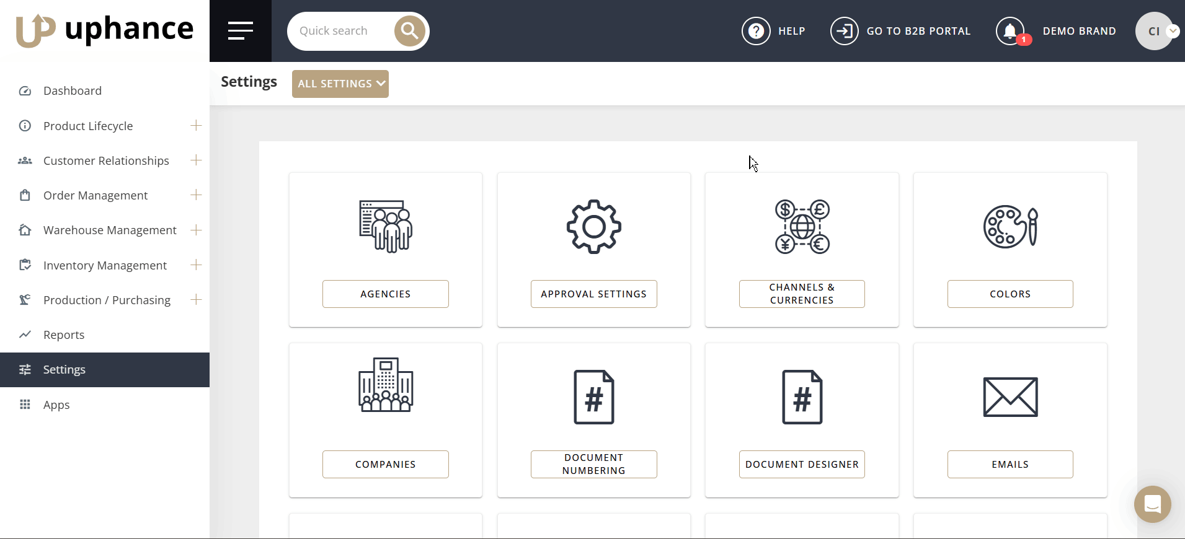The height and width of the screenshot is (539, 1185).
Task: Click the Approval Settings gear icon
Action: 593,227
